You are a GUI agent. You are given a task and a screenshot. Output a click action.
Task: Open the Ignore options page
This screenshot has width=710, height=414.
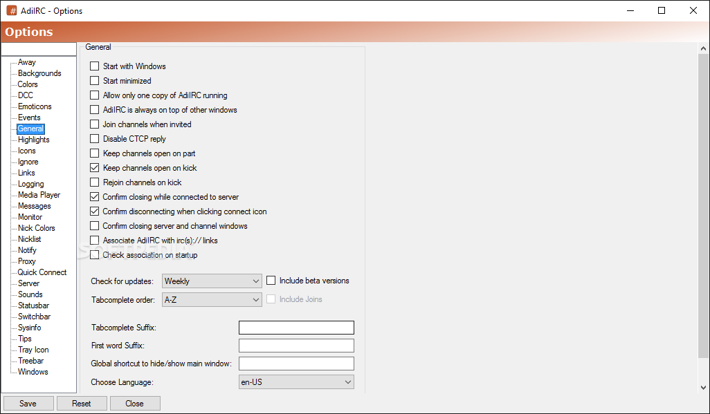tap(28, 162)
